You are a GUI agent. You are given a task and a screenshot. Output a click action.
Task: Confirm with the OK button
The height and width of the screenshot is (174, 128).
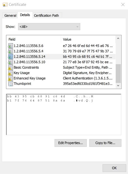[114, 168]
